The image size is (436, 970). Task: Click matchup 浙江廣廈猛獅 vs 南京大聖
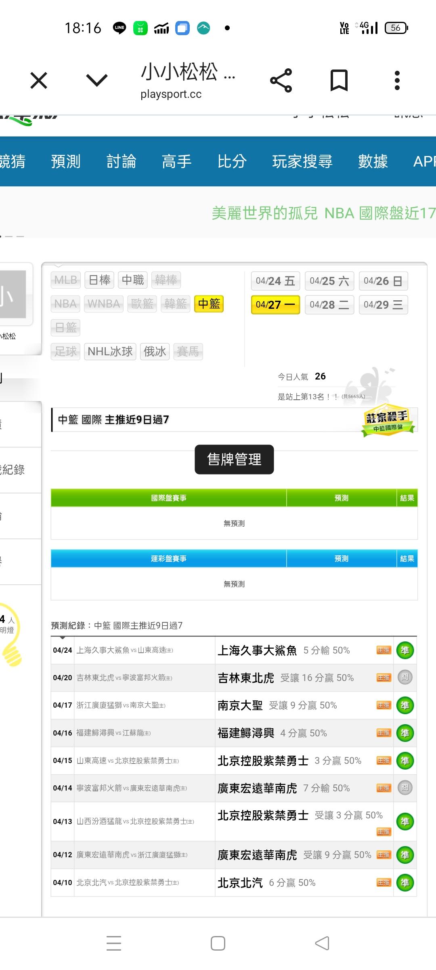(121, 705)
